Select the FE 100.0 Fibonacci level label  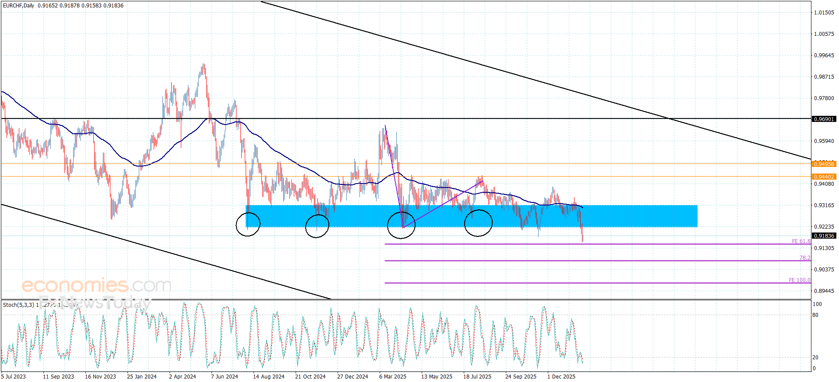pyautogui.click(x=800, y=280)
